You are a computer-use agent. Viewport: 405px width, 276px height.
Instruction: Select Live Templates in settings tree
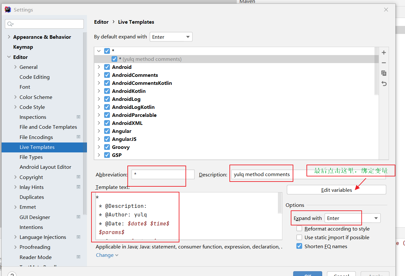pos(44,147)
